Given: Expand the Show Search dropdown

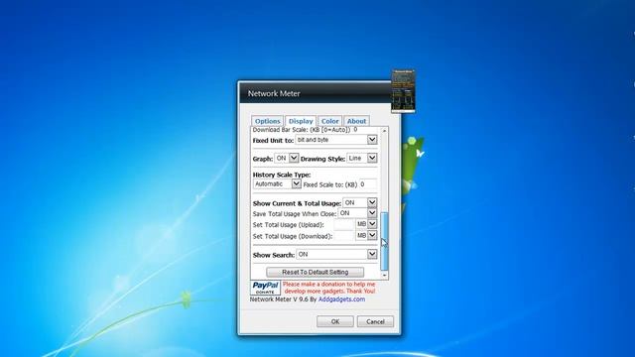Looking at the screenshot, I should (x=337, y=254).
